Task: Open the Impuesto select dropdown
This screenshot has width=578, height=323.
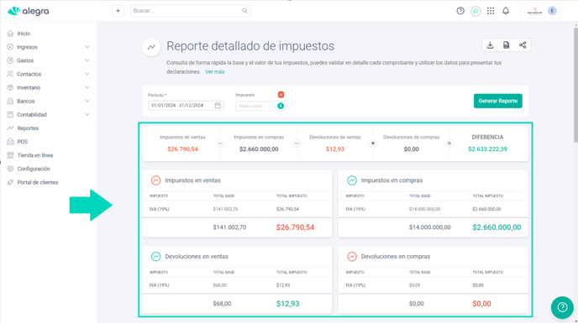Action: click(260, 106)
